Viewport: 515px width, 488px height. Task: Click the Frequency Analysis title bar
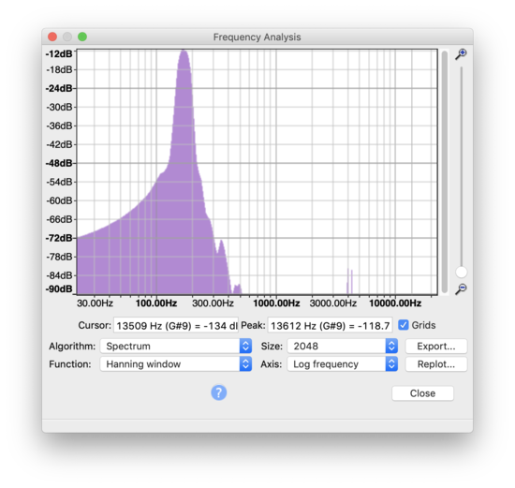[x=257, y=37]
